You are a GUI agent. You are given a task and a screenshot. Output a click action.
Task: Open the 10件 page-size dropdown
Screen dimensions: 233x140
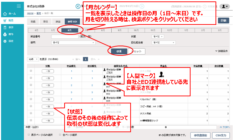(33, 59)
